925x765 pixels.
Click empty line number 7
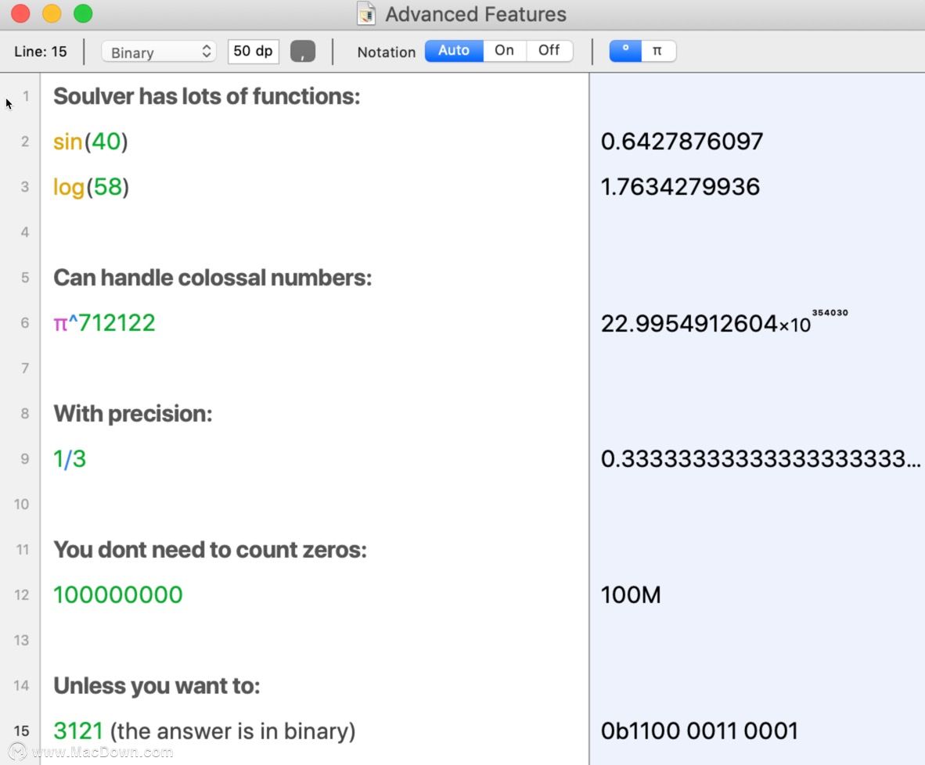pos(25,368)
